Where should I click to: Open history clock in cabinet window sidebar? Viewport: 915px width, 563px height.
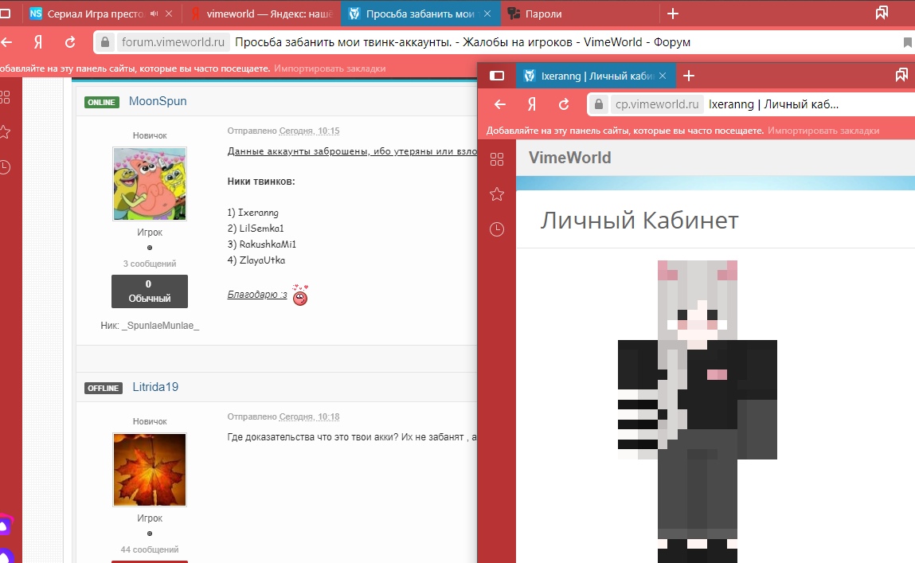pos(497,229)
